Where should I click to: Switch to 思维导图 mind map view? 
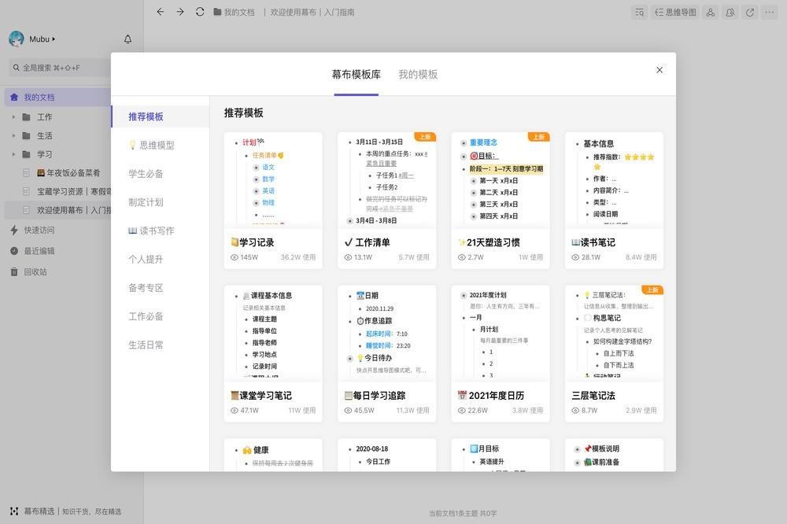(x=675, y=13)
